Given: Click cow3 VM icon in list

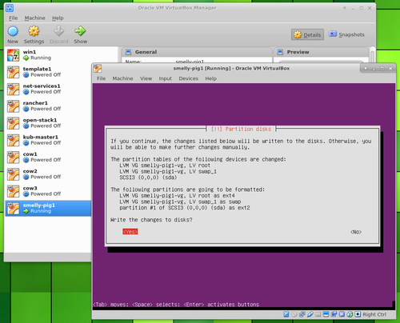Looking at the screenshot, I should pyautogui.click(x=13, y=191).
